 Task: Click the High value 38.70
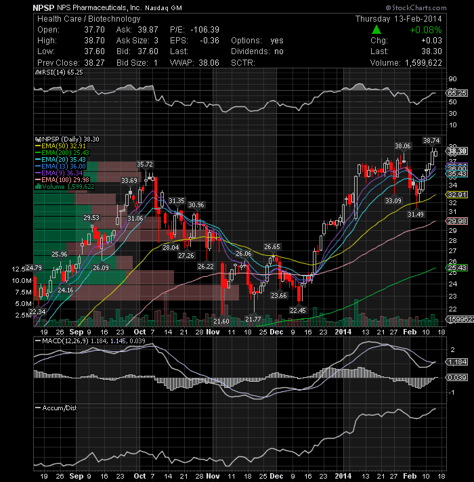coord(94,41)
